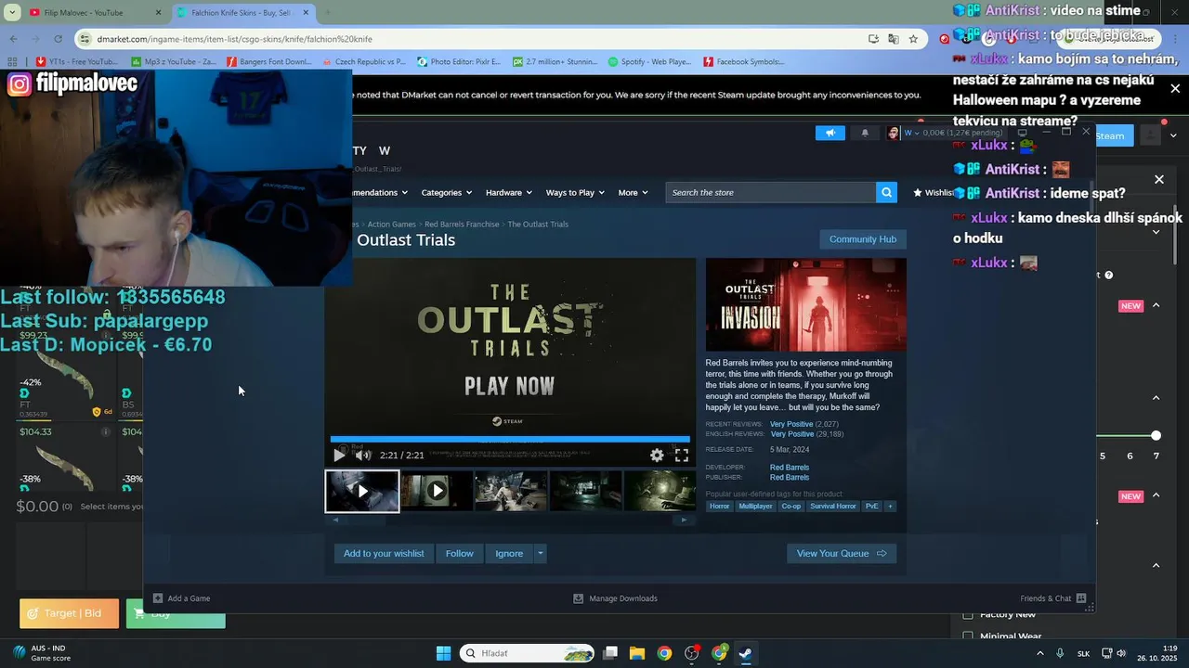
Task: Click the Ignore button
Action: pyautogui.click(x=509, y=554)
